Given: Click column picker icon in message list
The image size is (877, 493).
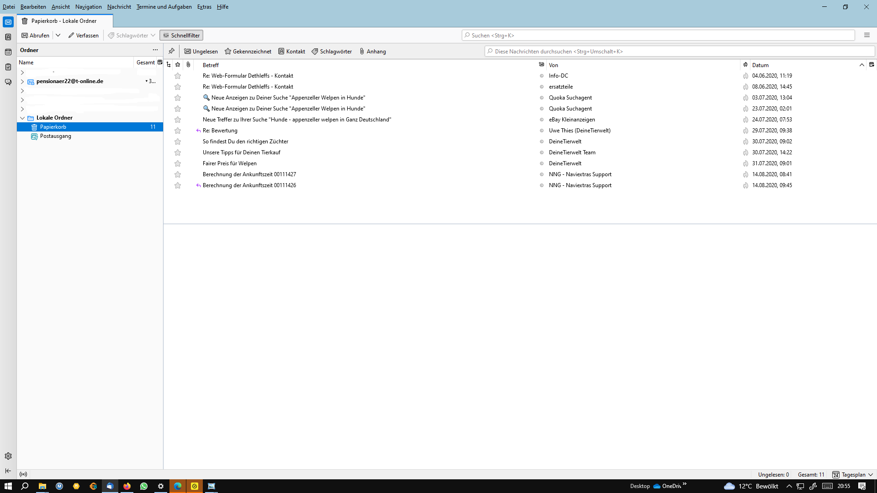Looking at the screenshot, I should point(871,64).
